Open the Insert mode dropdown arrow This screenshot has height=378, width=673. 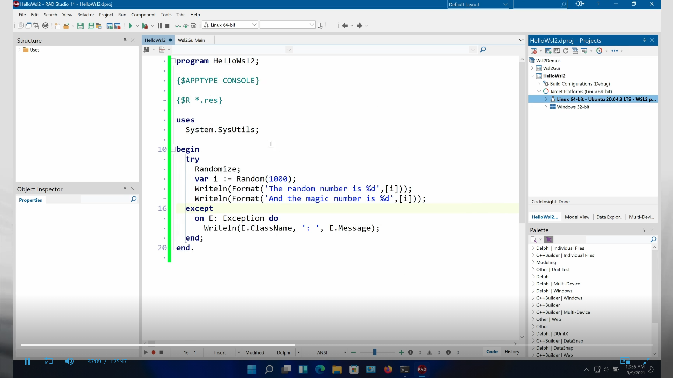pyautogui.click(x=239, y=352)
